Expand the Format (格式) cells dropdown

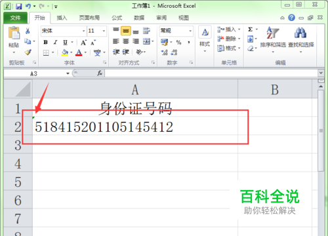tap(239, 48)
